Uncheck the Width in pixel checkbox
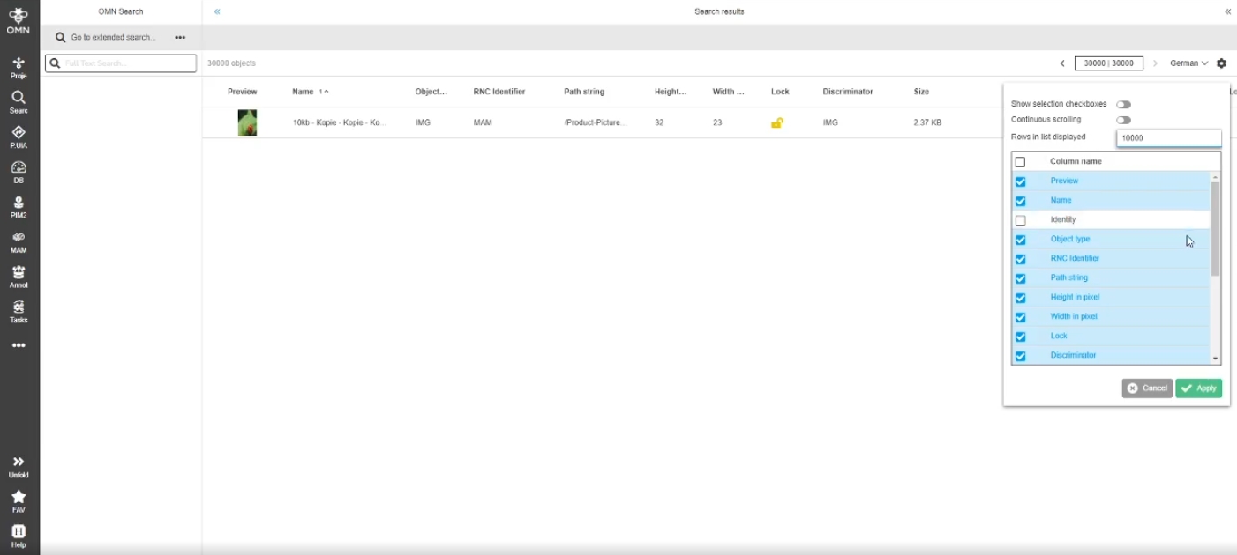 pos(1020,317)
